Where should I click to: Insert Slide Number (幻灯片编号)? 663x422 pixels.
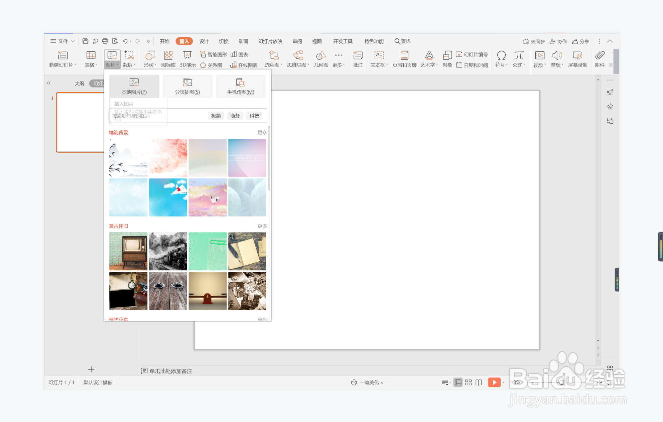click(472, 55)
